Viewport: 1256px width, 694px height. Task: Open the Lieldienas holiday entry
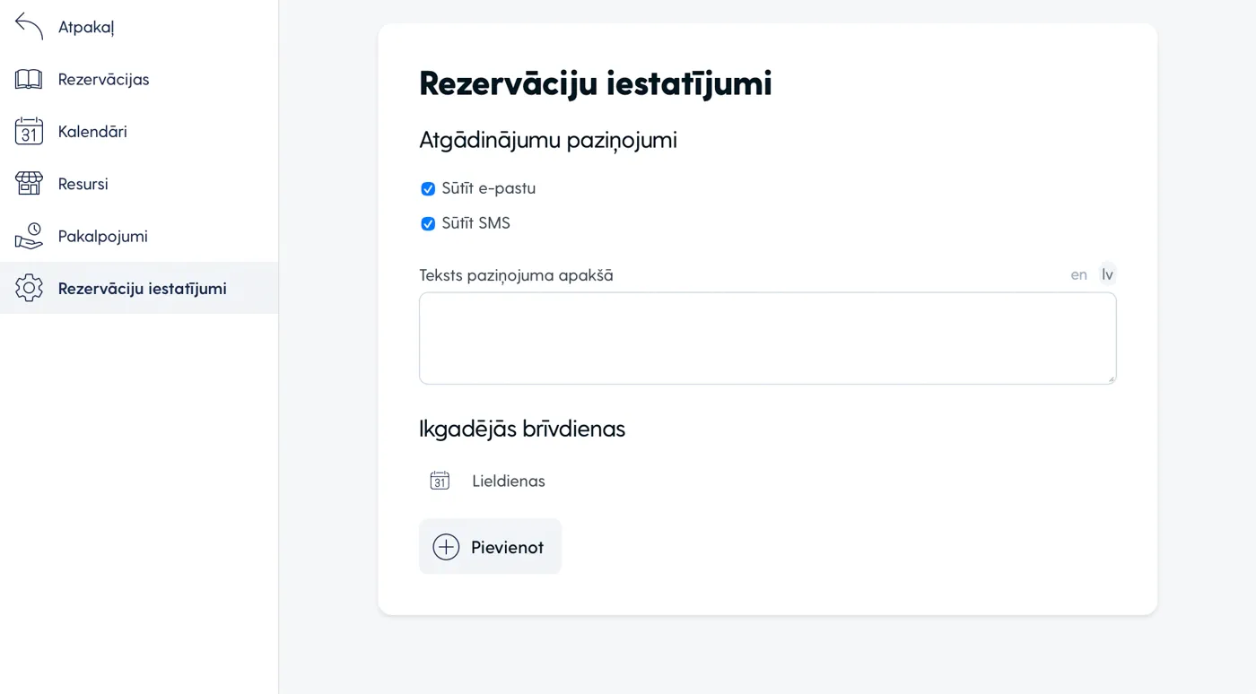[509, 481]
